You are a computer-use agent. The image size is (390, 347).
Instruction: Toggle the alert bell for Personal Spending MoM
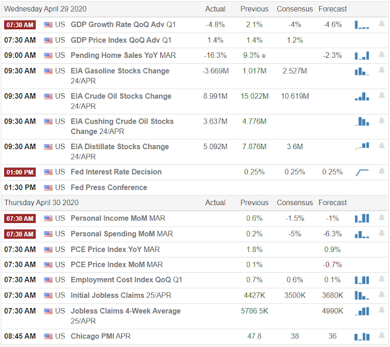pyautogui.click(x=382, y=233)
